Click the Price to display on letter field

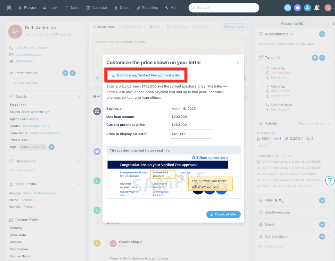pyautogui.click(x=191, y=134)
